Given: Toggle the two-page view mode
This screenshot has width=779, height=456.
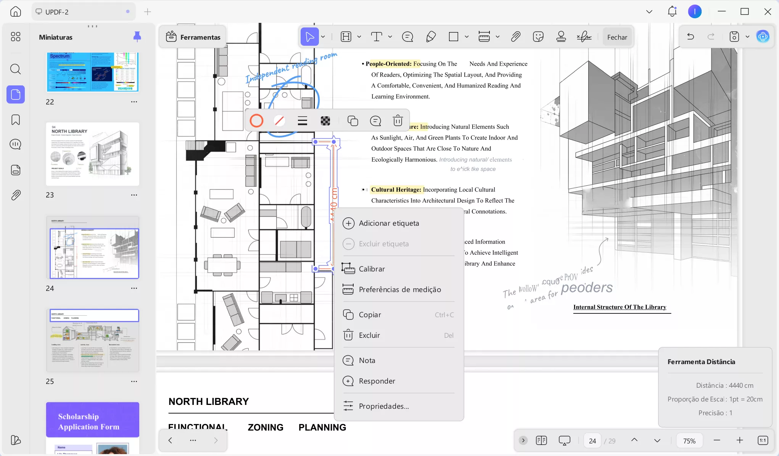Looking at the screenshot, I should [x=541, y=440].
